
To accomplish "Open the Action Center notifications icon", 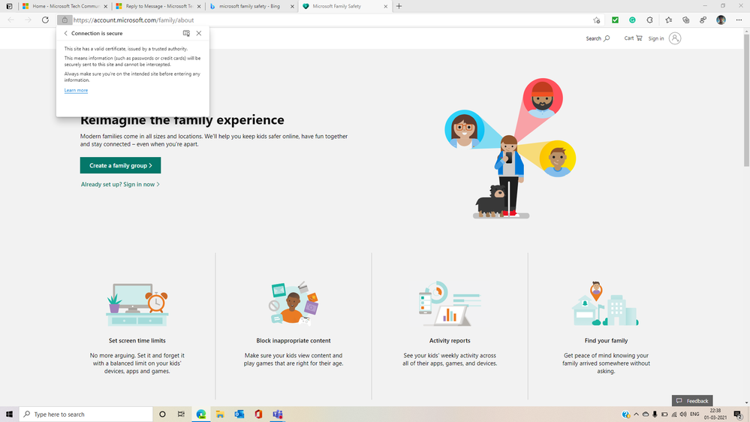I will (x=739, y=414).
